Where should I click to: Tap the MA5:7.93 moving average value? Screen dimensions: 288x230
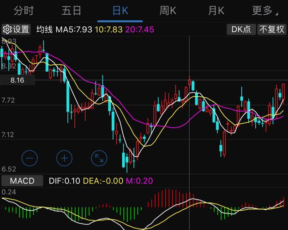(x=74, y=29)
